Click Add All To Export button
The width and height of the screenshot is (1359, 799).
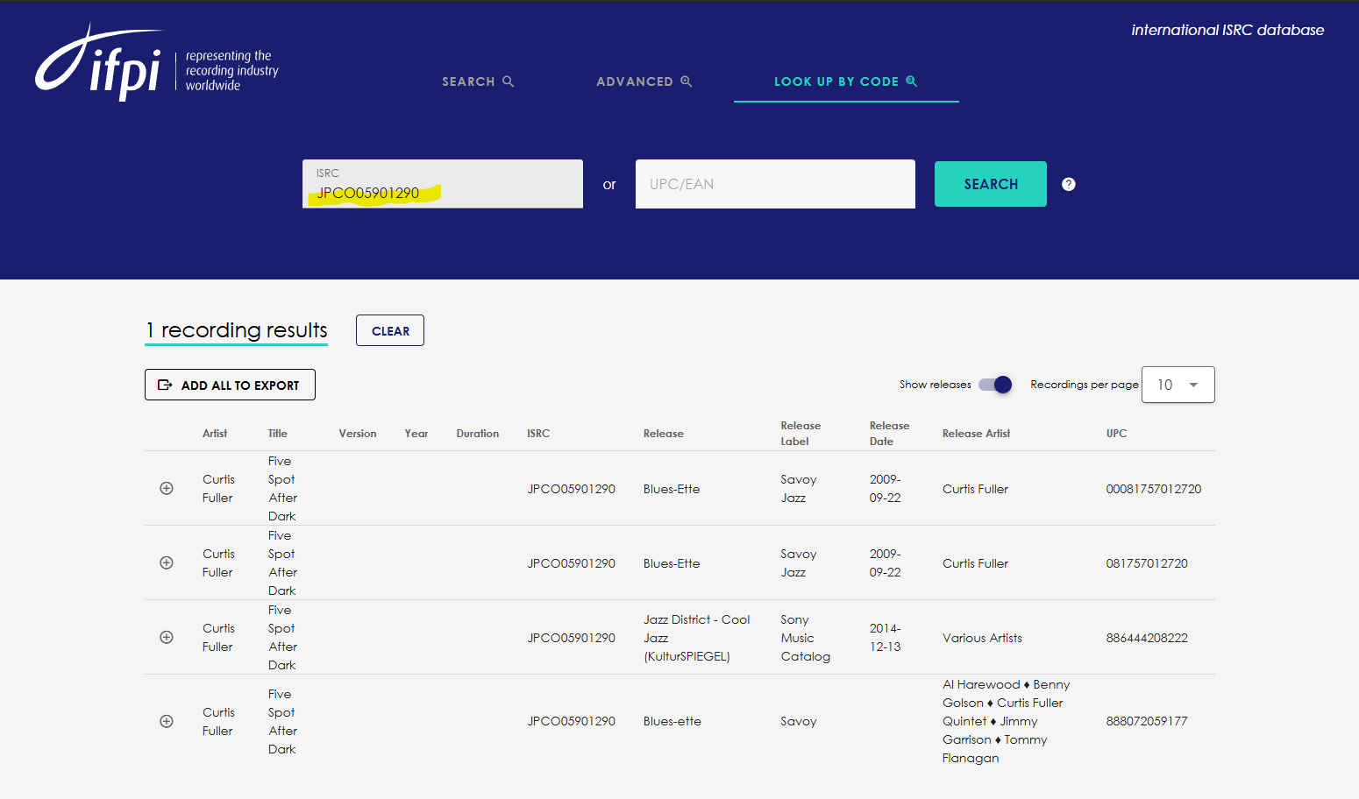pyautogui.click(x=230, y=385)
